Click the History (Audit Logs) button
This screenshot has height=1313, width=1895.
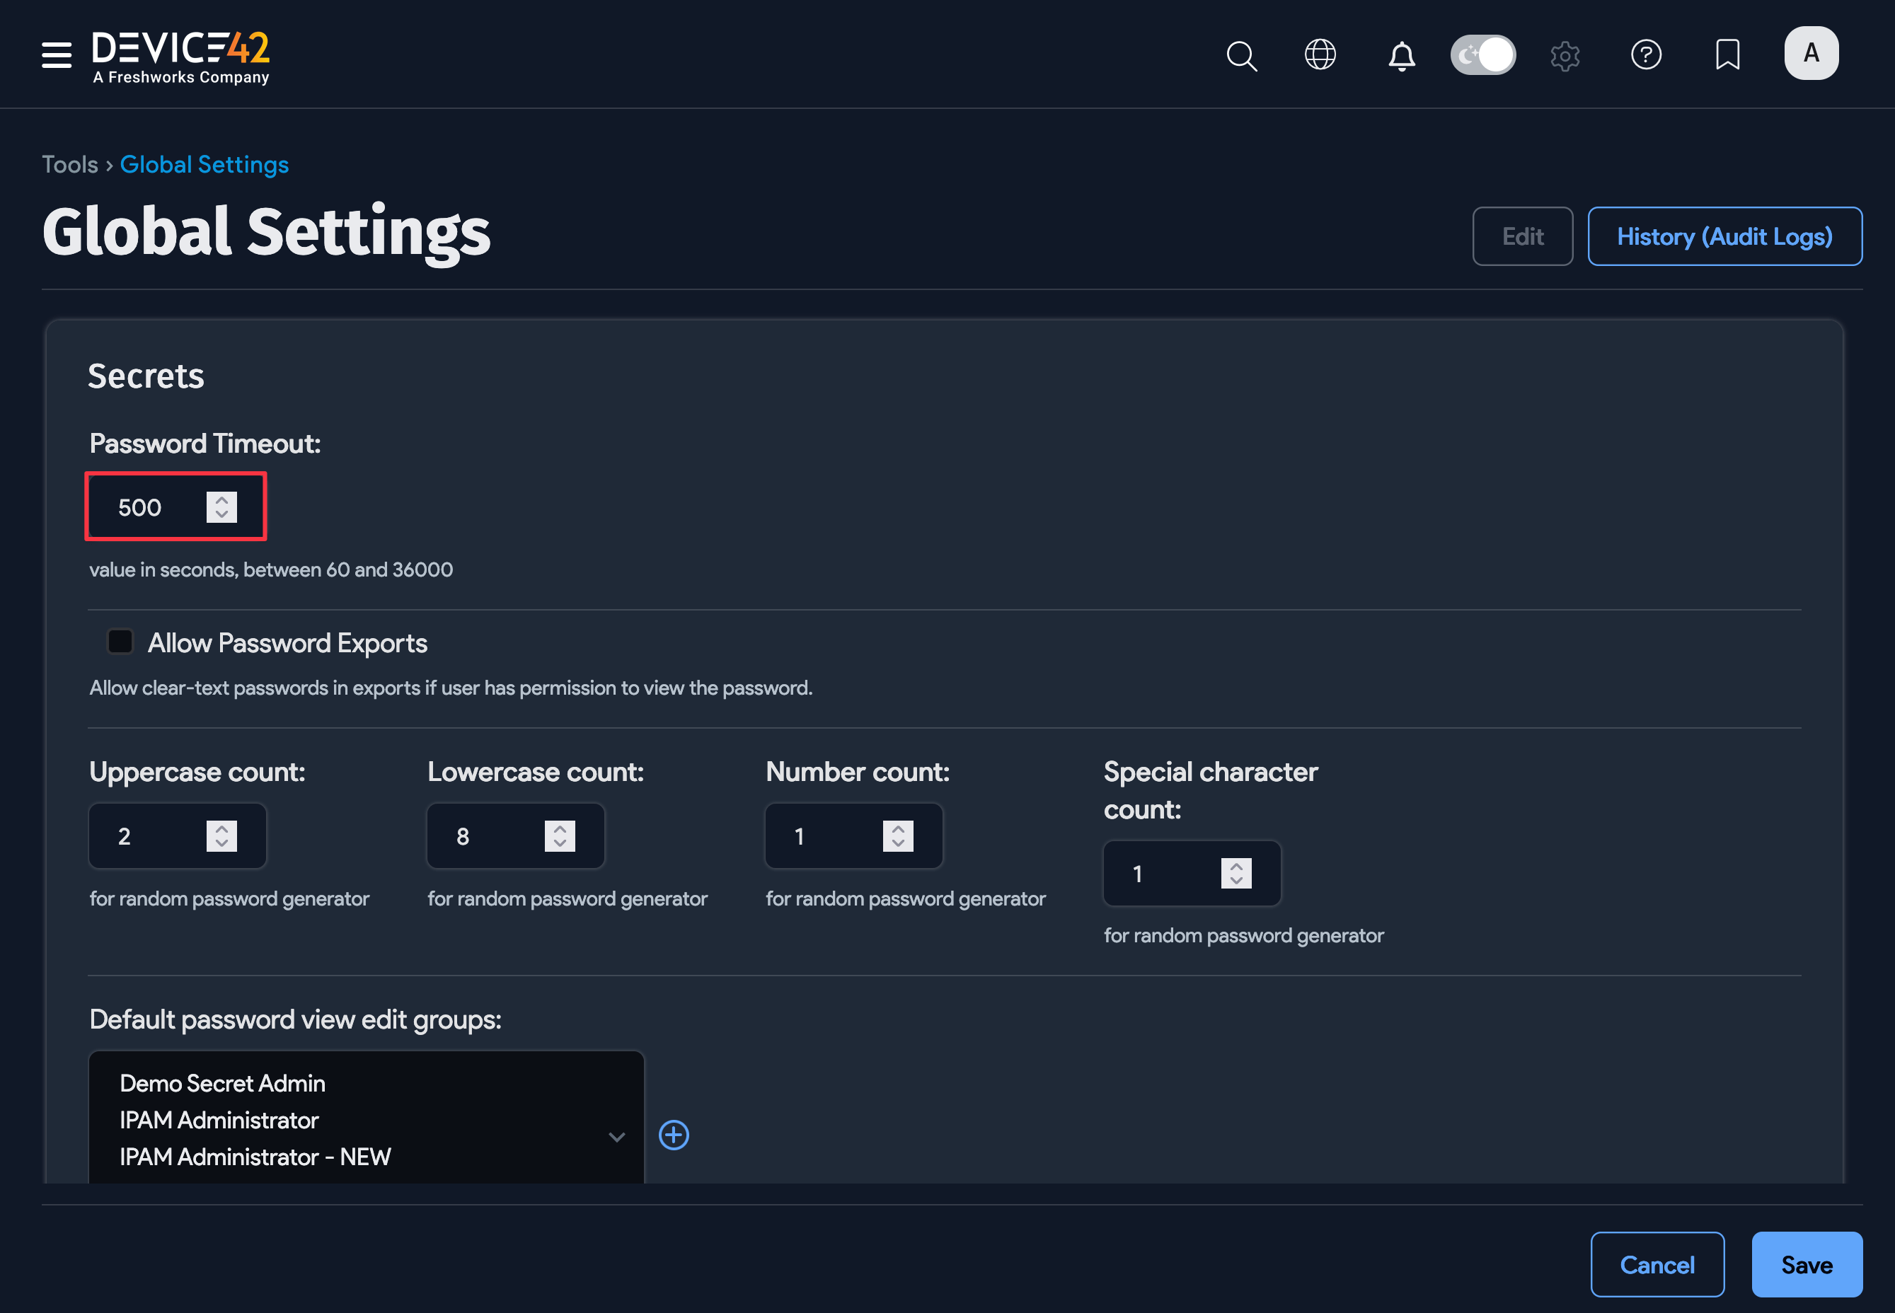pyautogui.click(x=1724, y=236)
